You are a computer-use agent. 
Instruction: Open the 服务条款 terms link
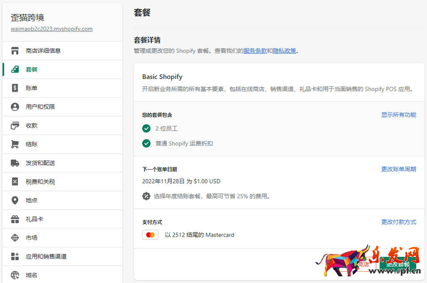[x=255, y=50]
